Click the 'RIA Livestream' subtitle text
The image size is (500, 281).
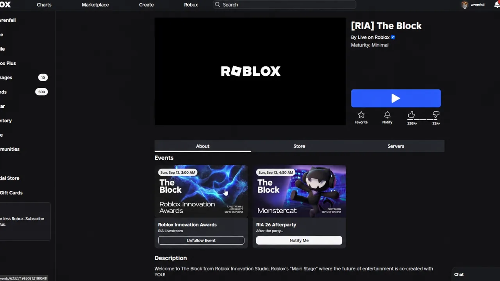tap(170, 231)
